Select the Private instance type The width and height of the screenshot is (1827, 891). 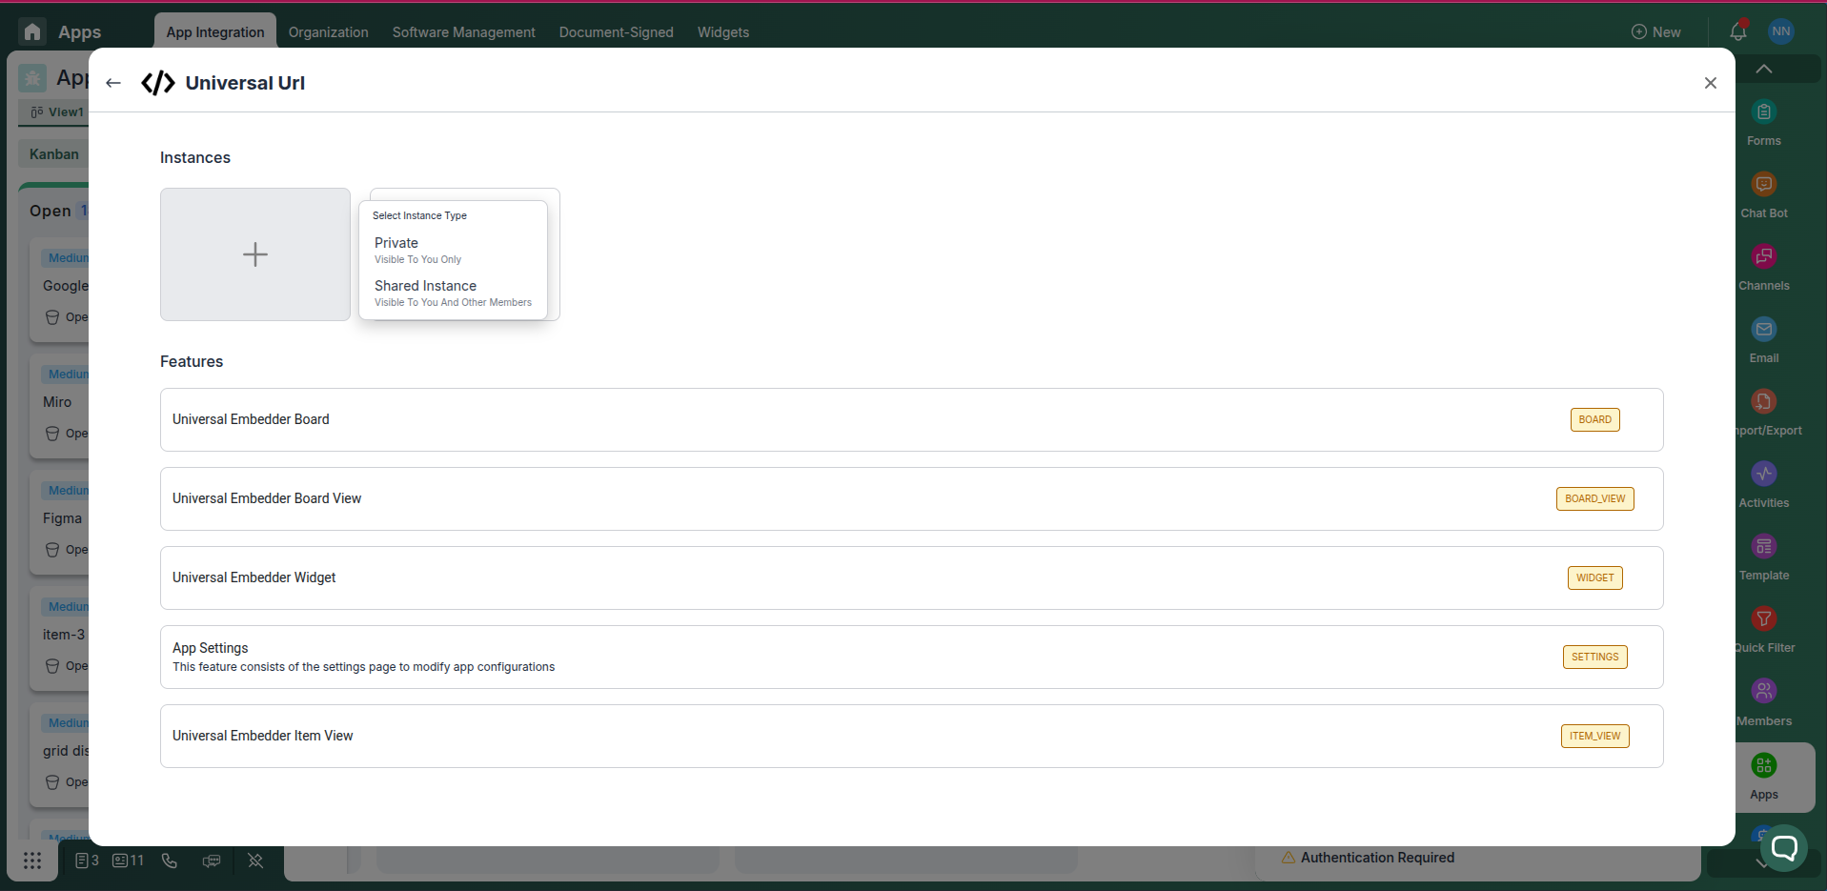tap(417, 249)
